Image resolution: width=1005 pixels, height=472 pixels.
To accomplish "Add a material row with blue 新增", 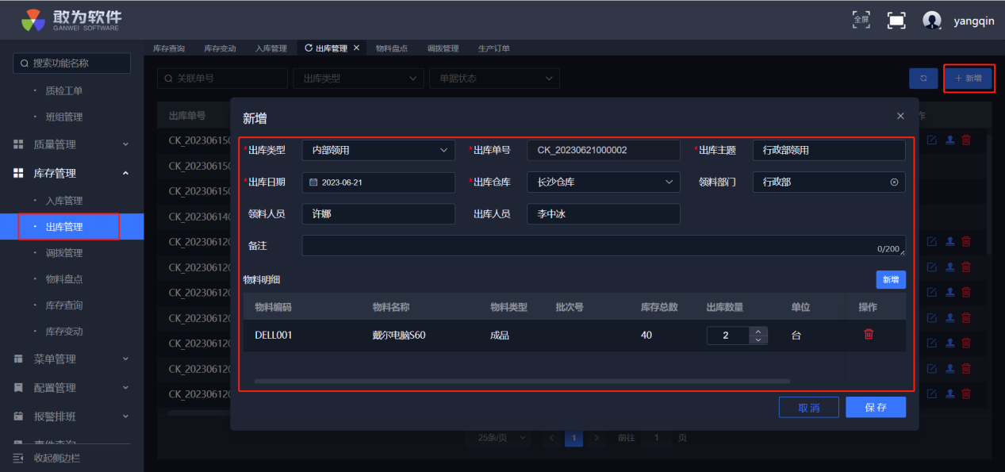I will click(890, 279).
